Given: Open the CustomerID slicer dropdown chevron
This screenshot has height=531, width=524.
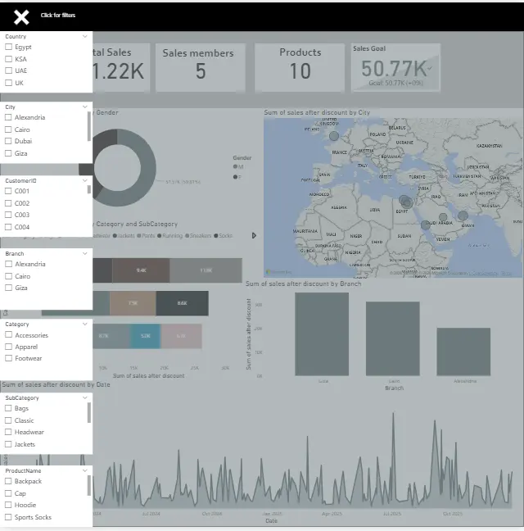Looking at the screenshot, I should tap(85, 180).
